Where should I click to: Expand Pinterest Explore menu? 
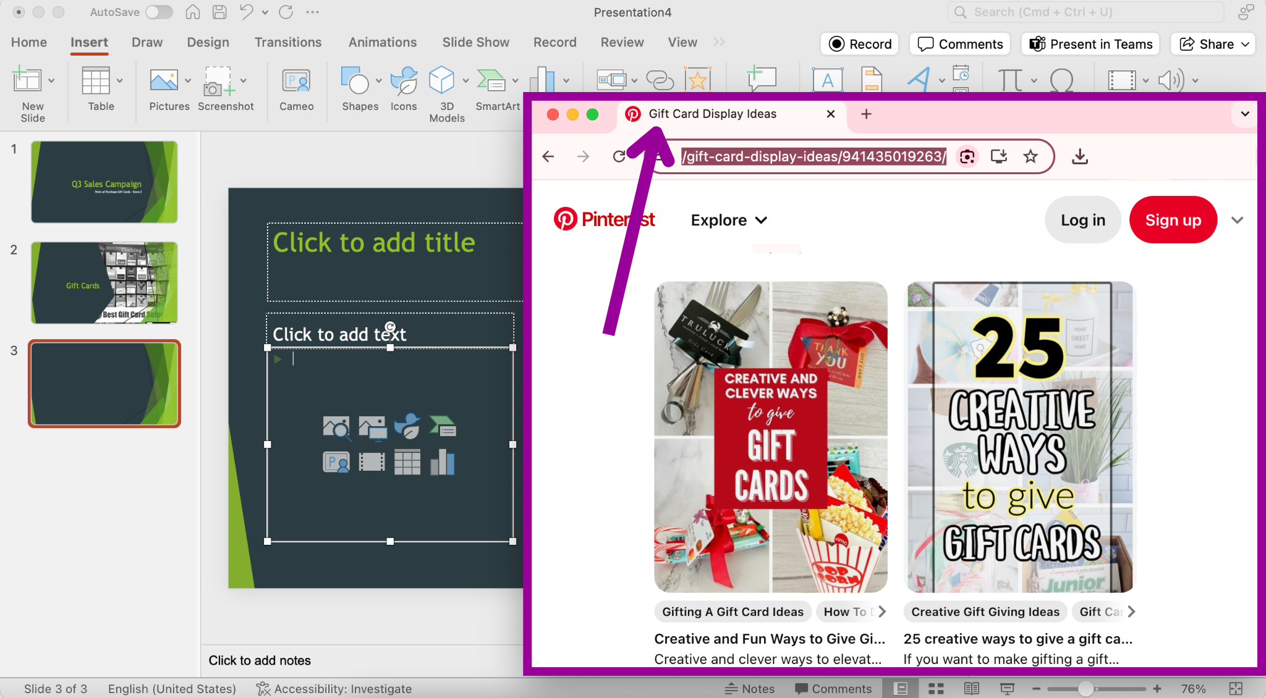[729, 220]
